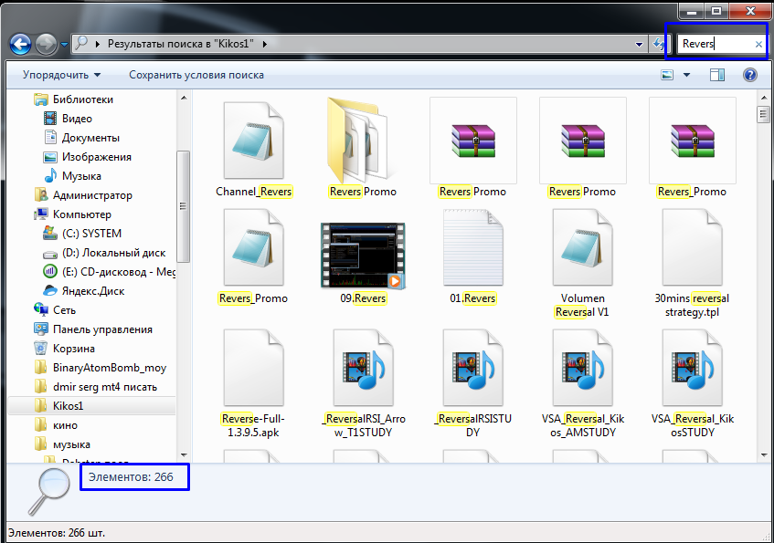
Task: Select the 09.Revers video thumbnail
Action: click(363, 255)
